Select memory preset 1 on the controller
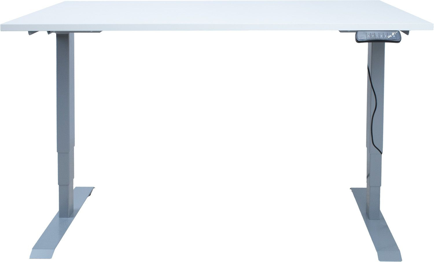Image resolution: width=434 pixels, height=262 pixels. pos(377,36)
